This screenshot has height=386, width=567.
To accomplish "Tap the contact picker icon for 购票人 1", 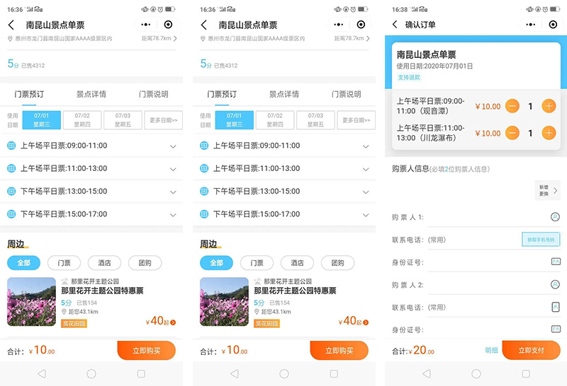I will coord(555,217).
